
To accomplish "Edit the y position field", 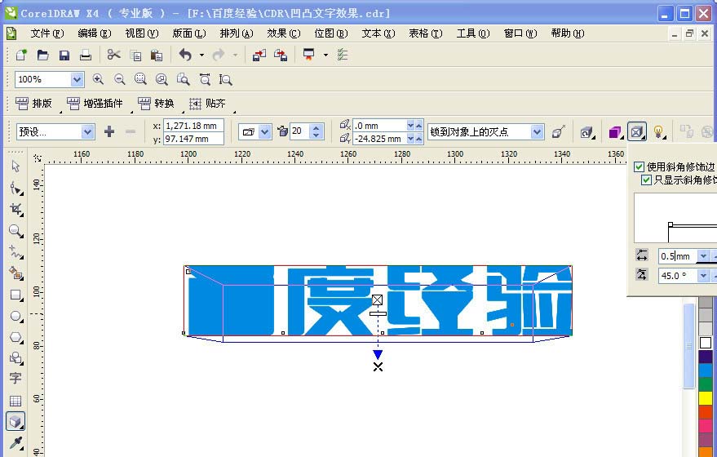I will coord(193,139).
